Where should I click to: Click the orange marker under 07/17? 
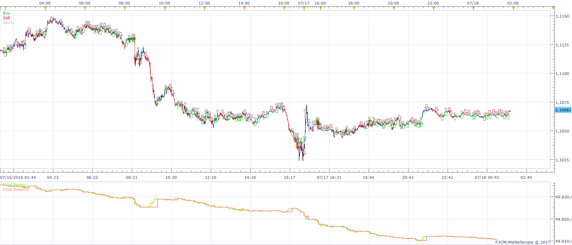click(304, 8)
